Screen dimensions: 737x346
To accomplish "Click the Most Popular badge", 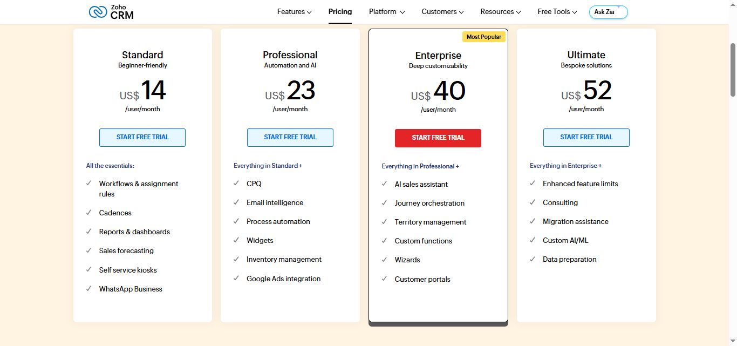I will 484,36.
